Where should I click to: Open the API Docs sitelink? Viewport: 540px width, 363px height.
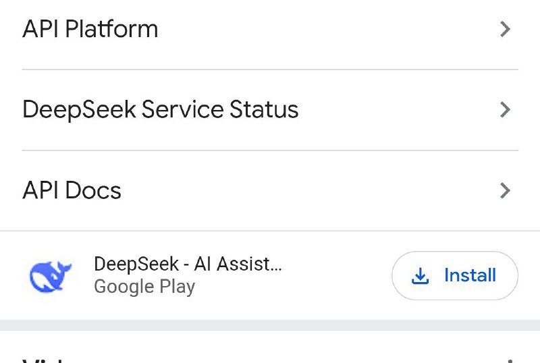(270, 190)
